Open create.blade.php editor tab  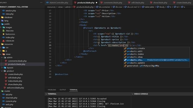[x=184, y=3]
